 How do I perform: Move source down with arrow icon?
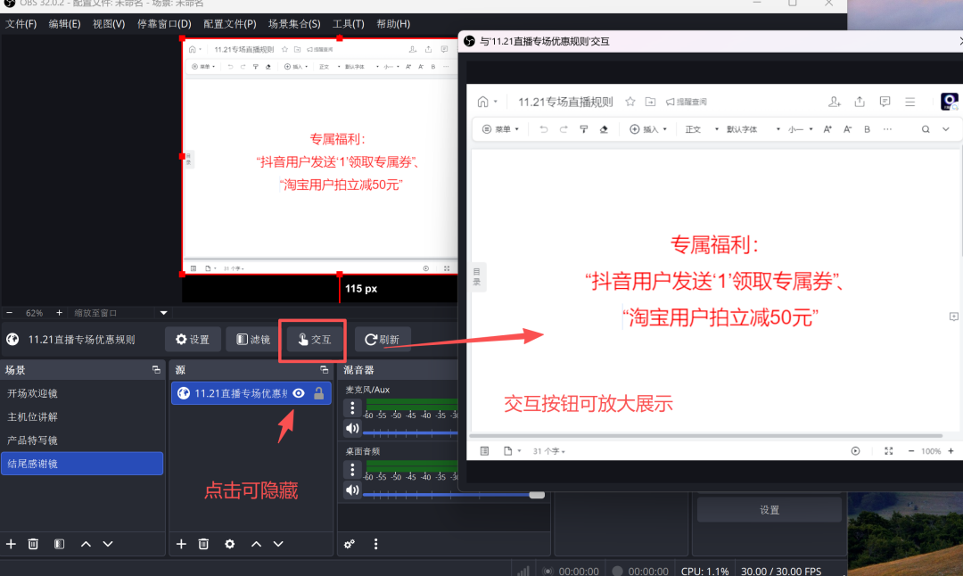click(x=278, y=544)
